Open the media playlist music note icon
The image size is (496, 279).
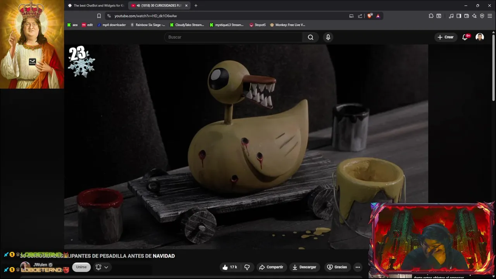[x=451, y=16]
